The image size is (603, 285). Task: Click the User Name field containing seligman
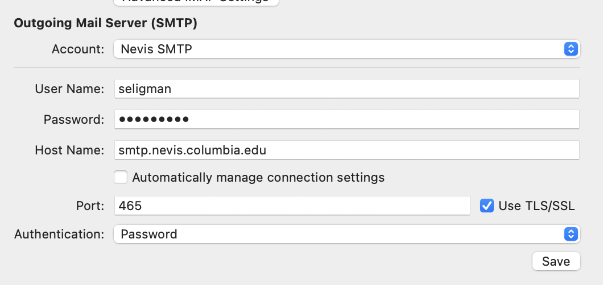click(x=346, y=89)
